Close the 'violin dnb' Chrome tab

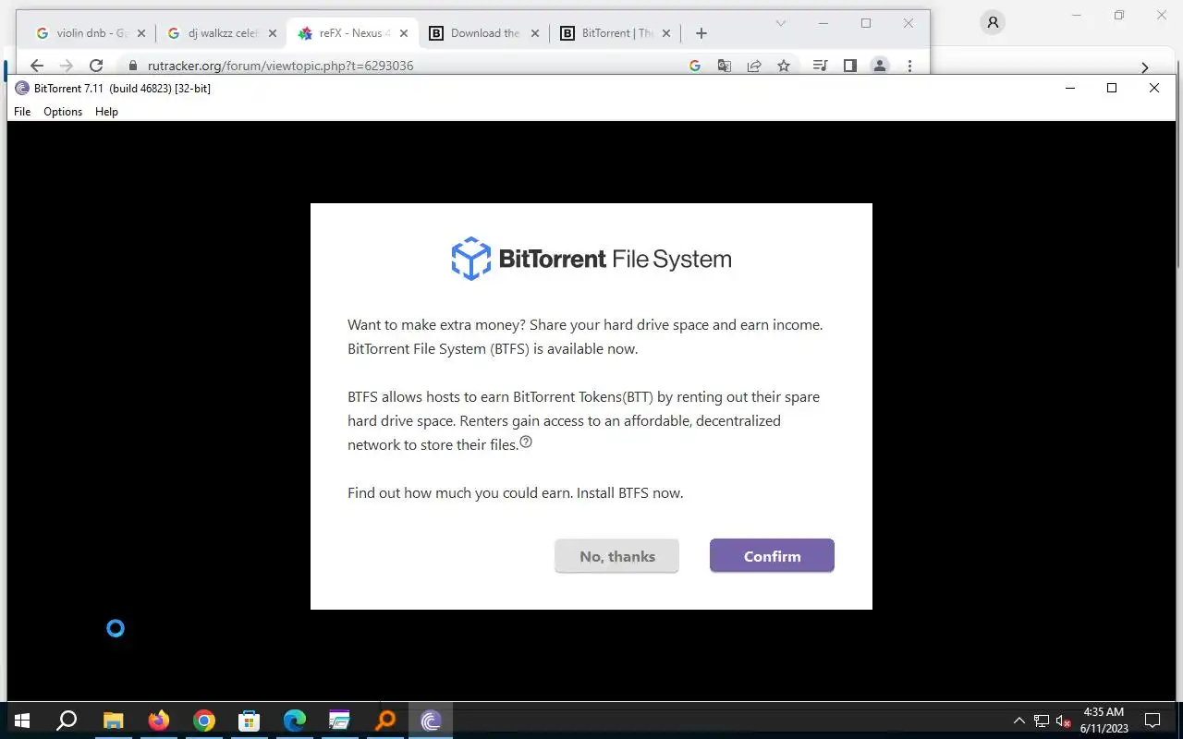point(141,33)
